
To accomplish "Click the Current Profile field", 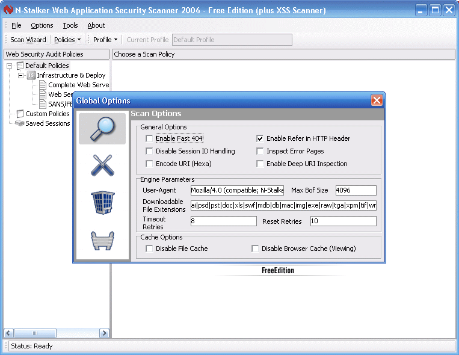I will pyautogui.click(x=232, y=40).
